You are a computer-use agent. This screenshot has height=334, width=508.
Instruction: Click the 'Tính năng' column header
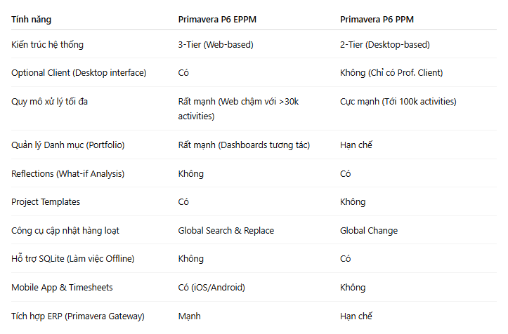(31, 20)
